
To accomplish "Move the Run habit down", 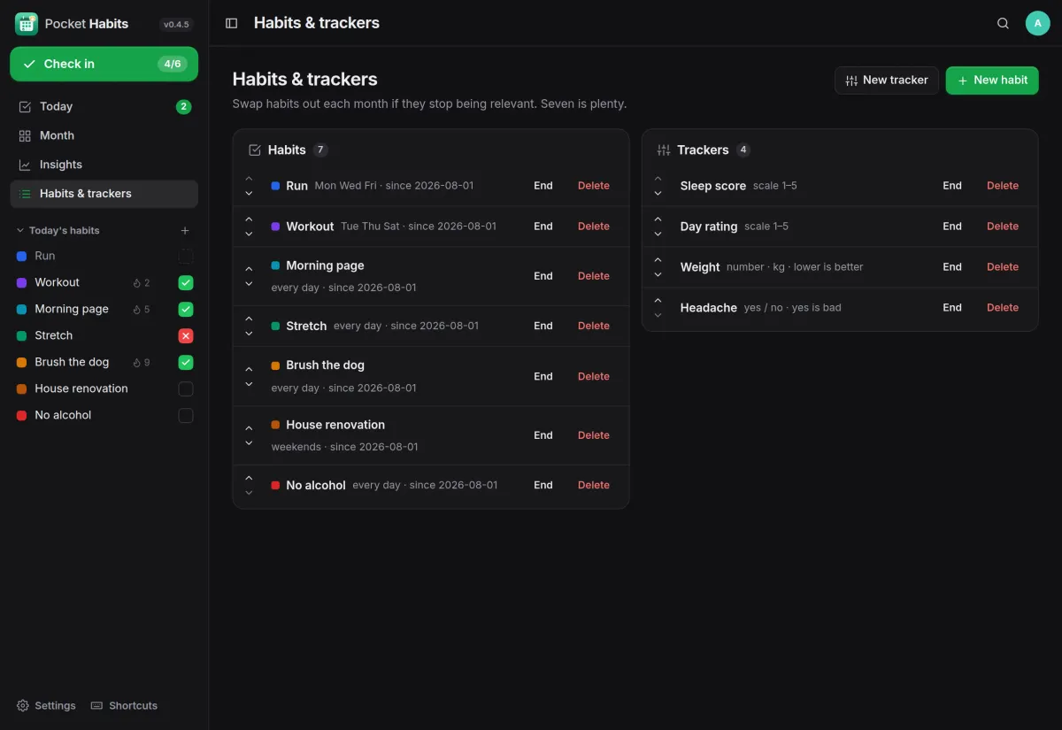I will [249, 193].
